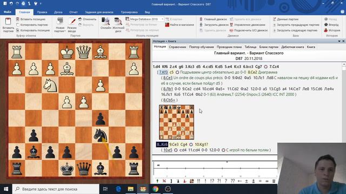
Task: Click Копировать позицию in ribbon
Action: coord(32,30)
